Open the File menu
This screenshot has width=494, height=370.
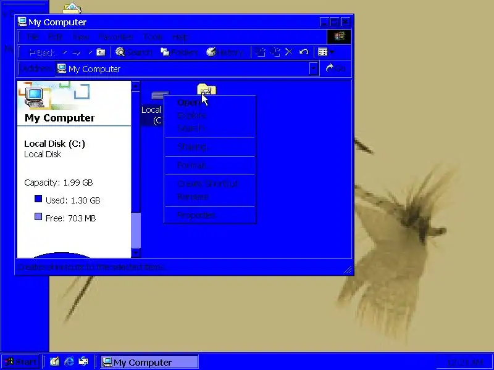[32, 37]
